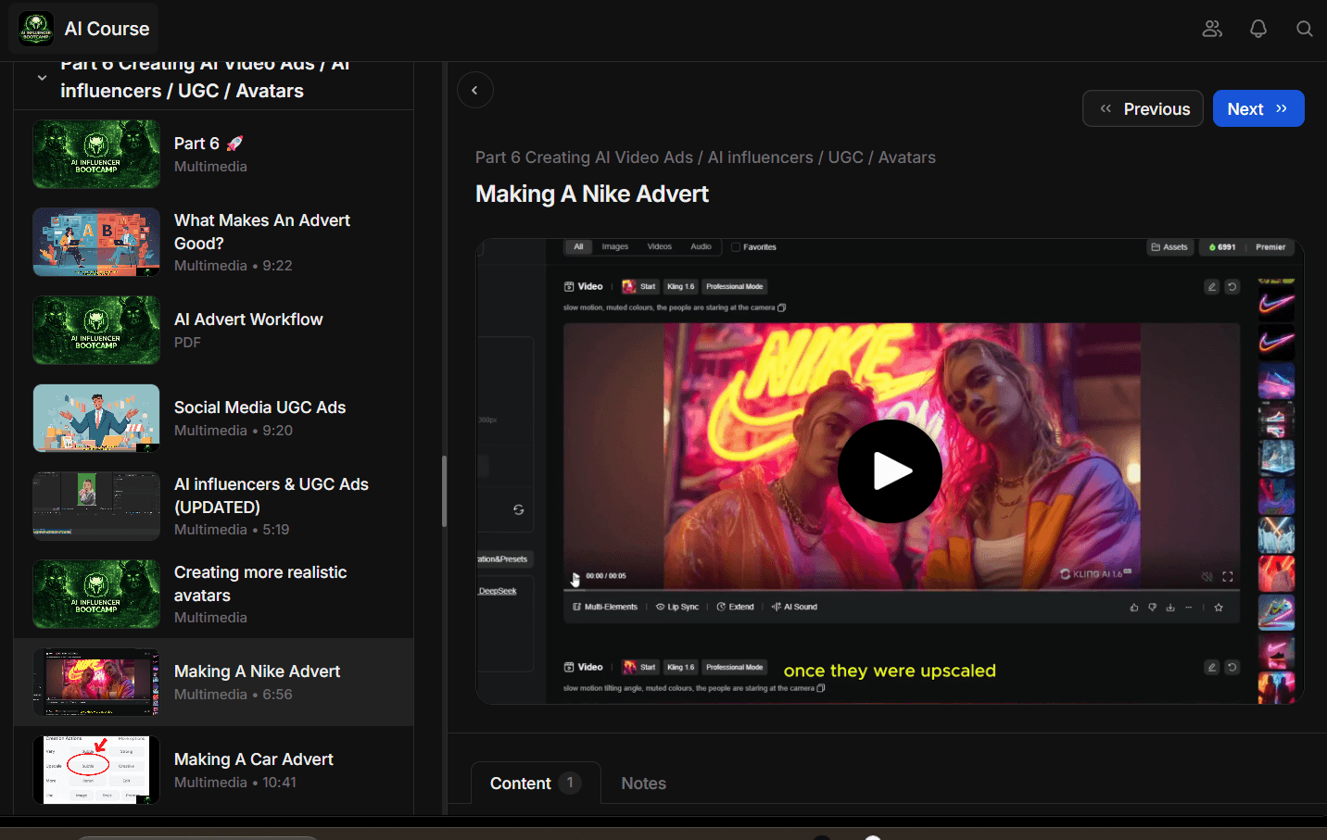Open the members/people icon
Viewport: 1327px width, 840px height.
[x=1212, y=29]
